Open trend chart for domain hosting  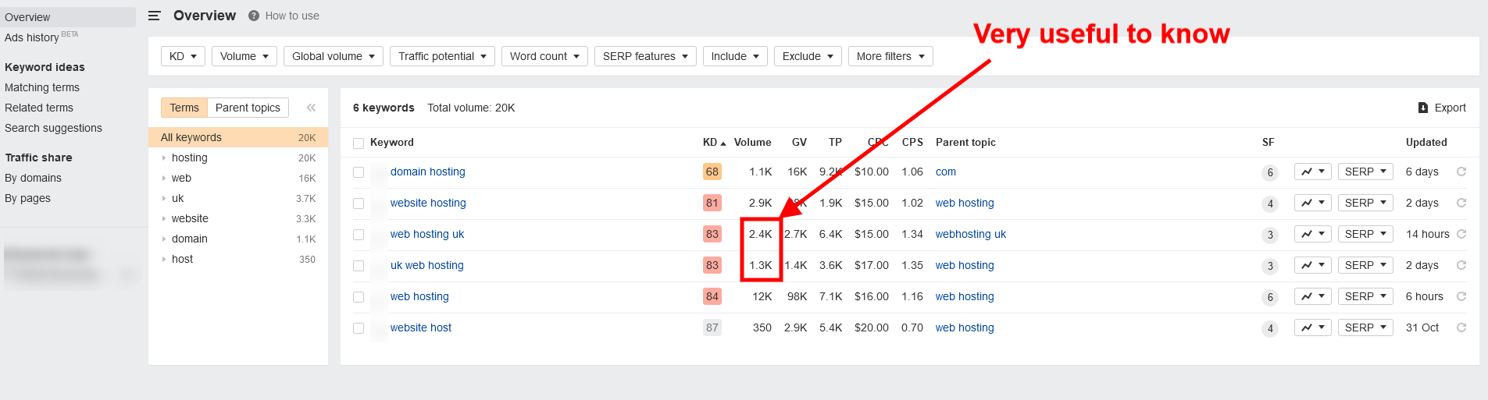1312,172
